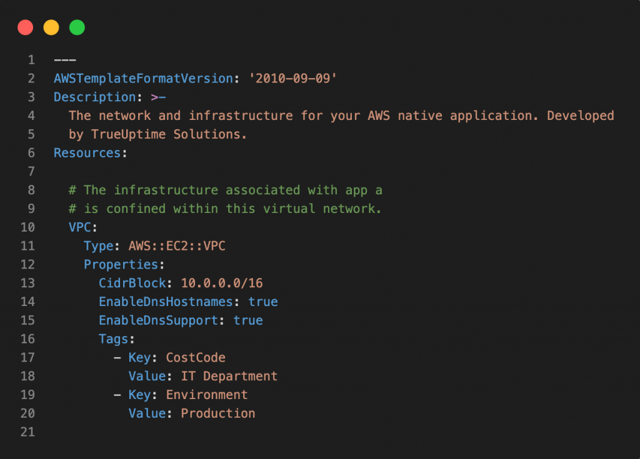Place cursor on the TrueUptime Solutions text
Image resolution: width=640 pixels, height=459 pixels.
coord(169,134)
